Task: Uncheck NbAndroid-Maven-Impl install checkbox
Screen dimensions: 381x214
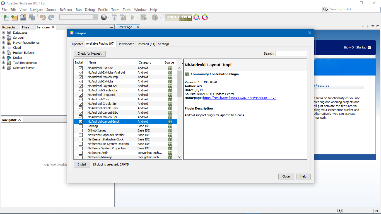Action: click(81, 77)
